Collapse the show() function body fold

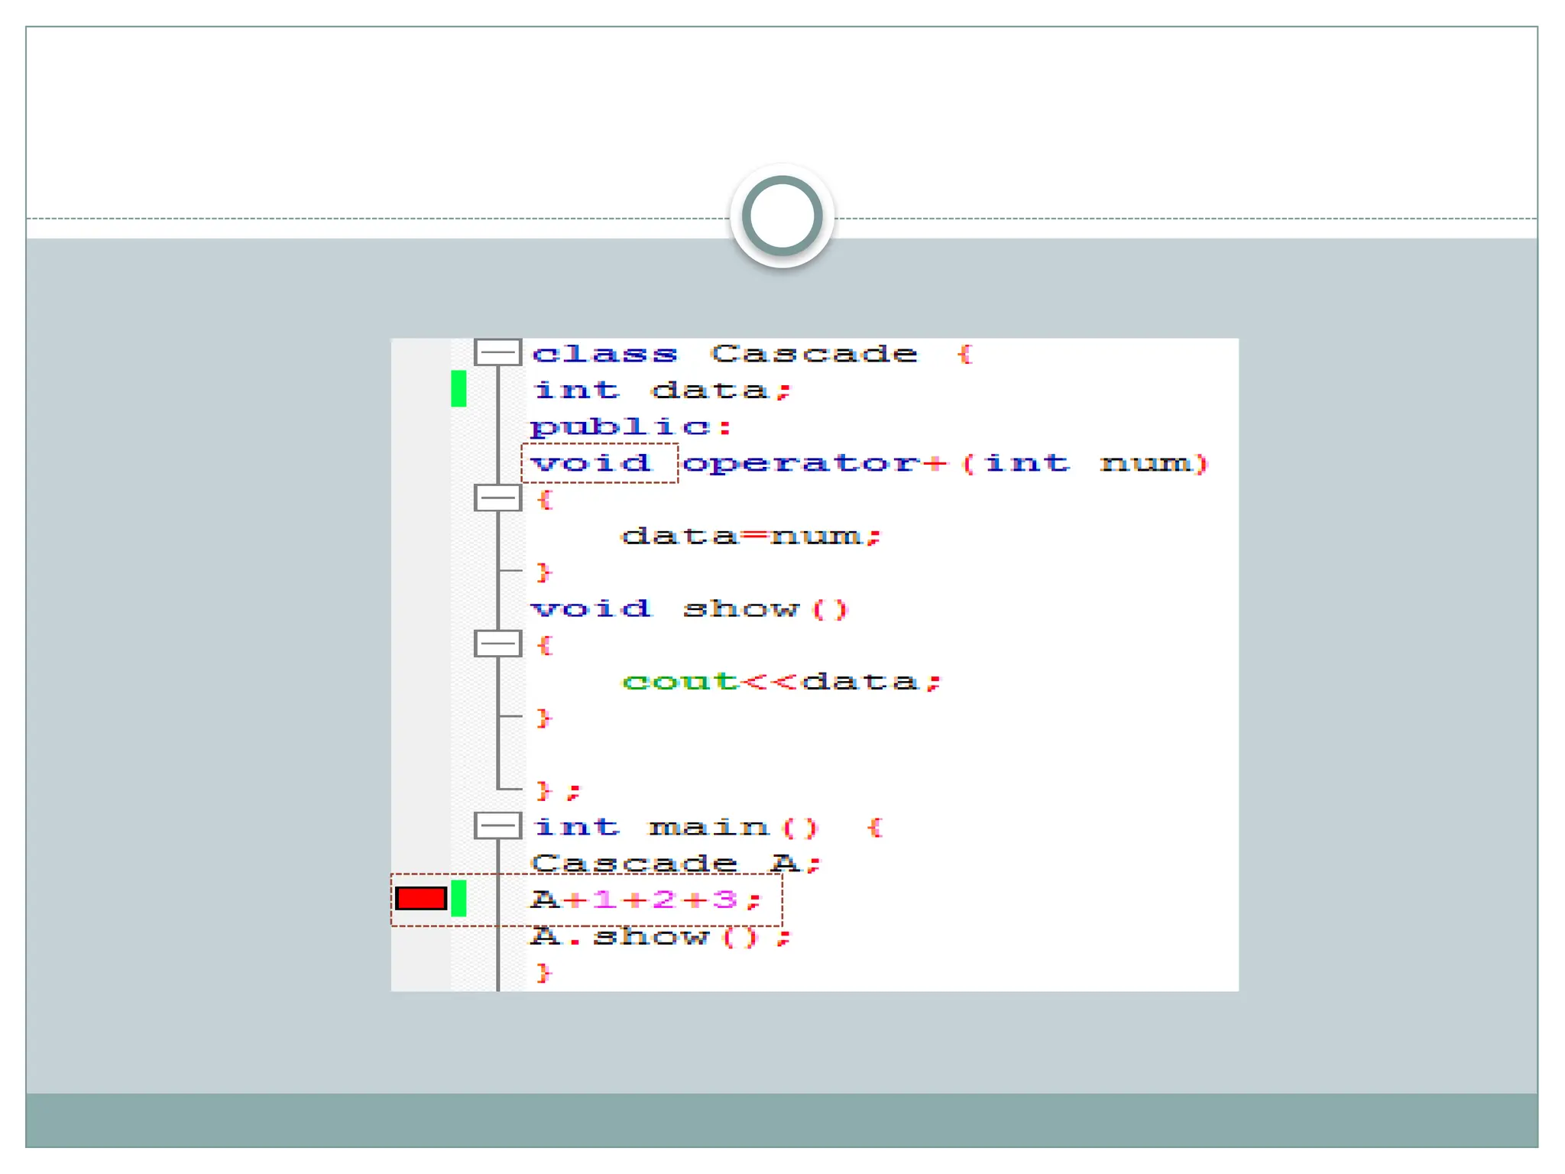tap(497, 644)
